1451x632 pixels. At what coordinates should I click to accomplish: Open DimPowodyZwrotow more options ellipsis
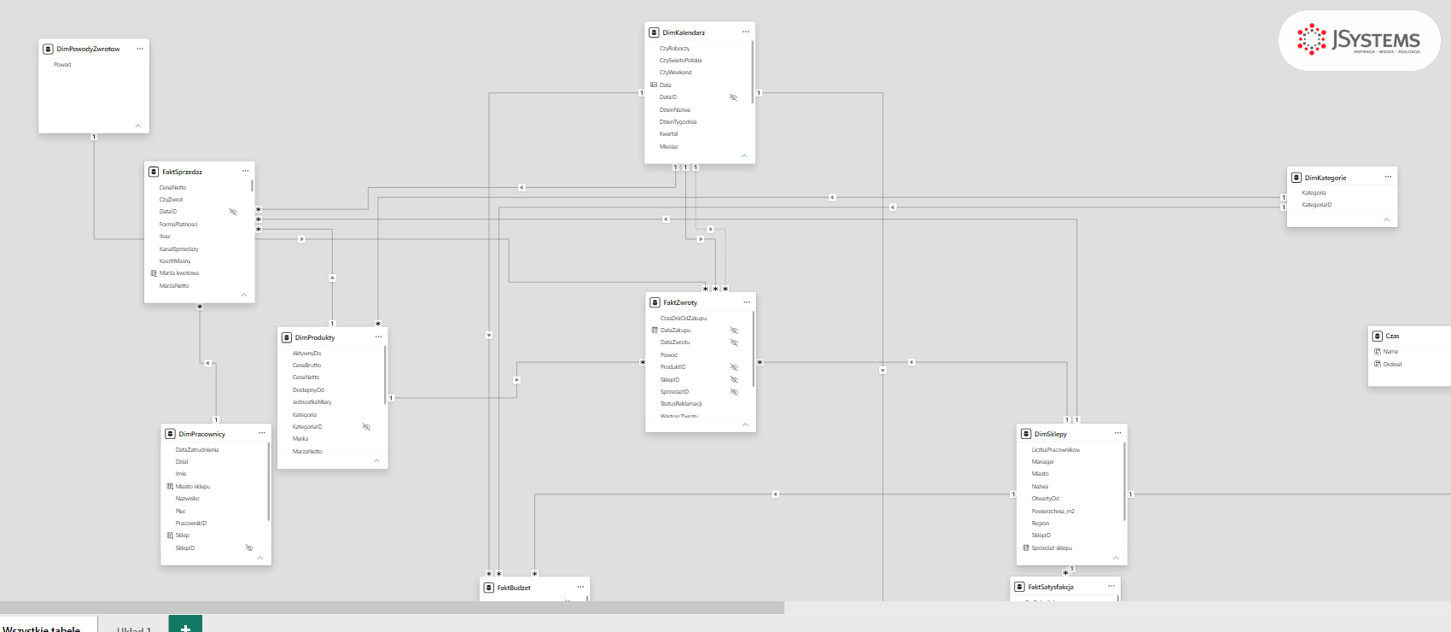140,49
